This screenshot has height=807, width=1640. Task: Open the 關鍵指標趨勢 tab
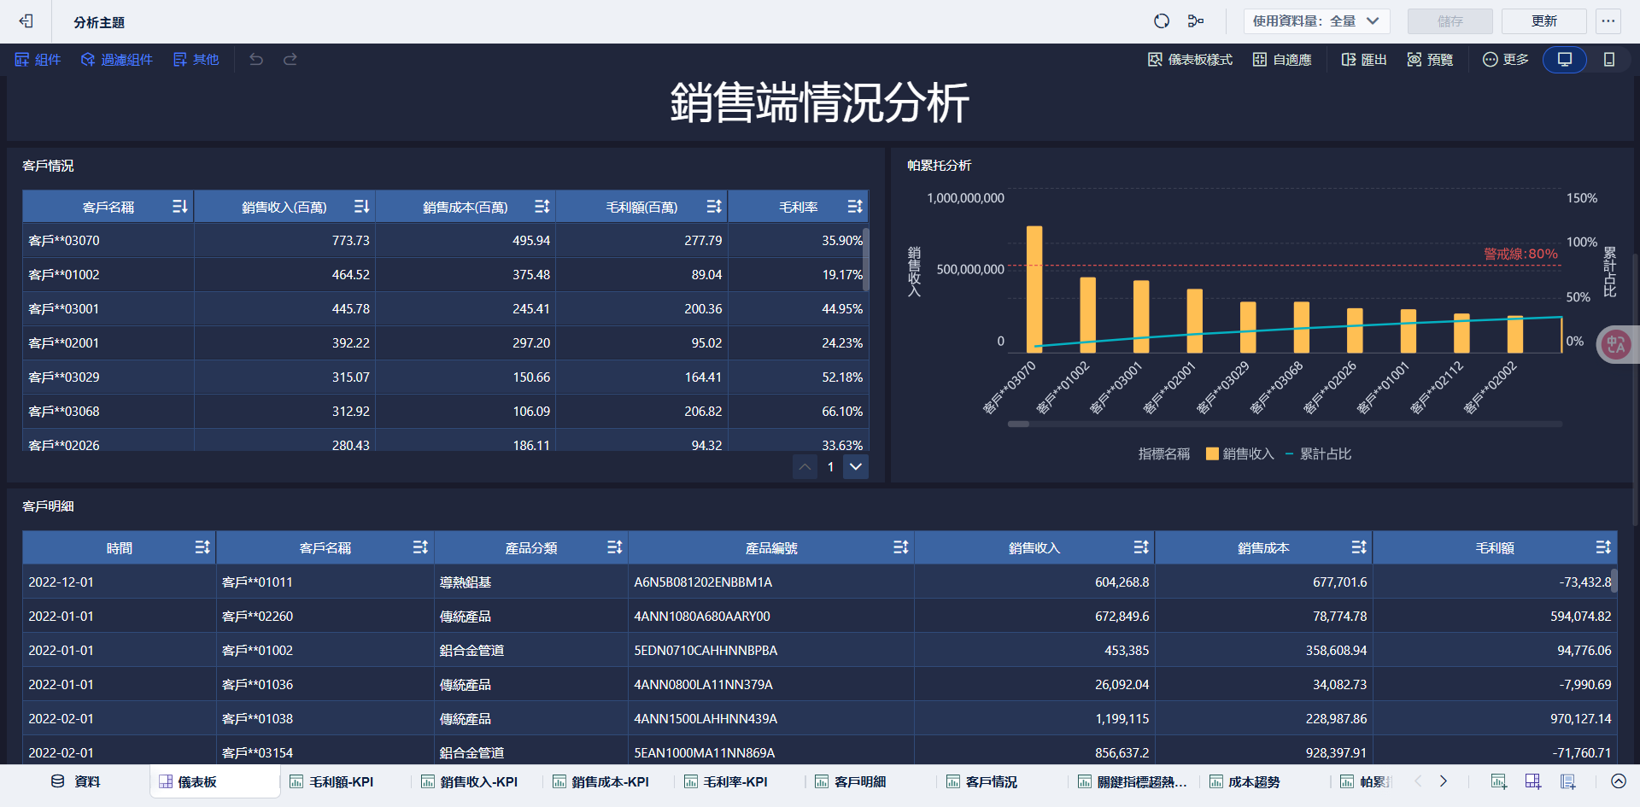tap(1133, 781)
